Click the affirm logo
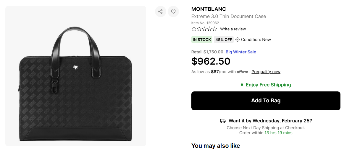344x151 pixels. click(x=243, y=72)
